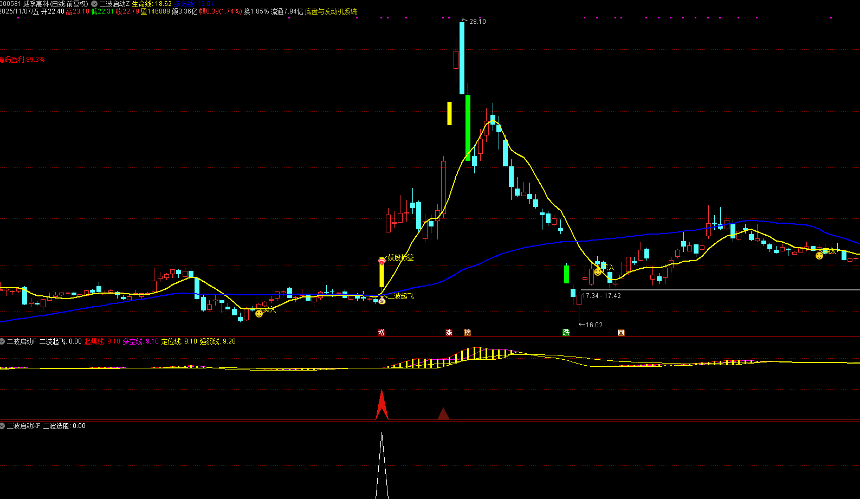This screenshot has width=860, height=499.
Task: Click the white spike in 二波启动XF panel
Action: point(382,466)
